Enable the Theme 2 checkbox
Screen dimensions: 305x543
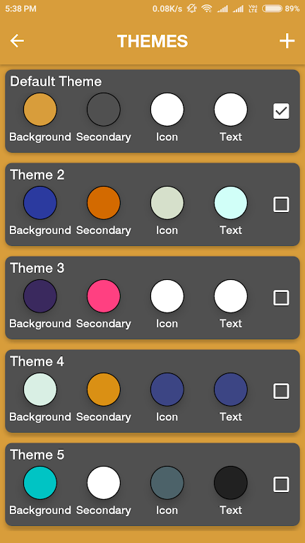click(x=281, y=204)
